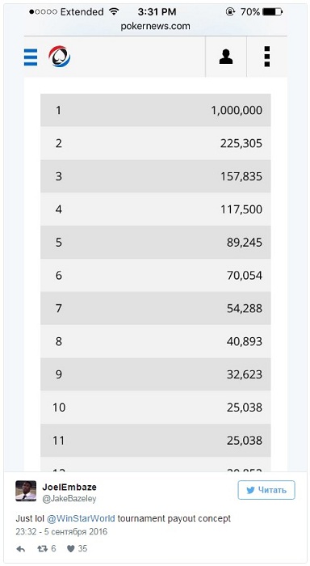Open the user account profile icon
310x566 pixels.
(x=226, y=57)
